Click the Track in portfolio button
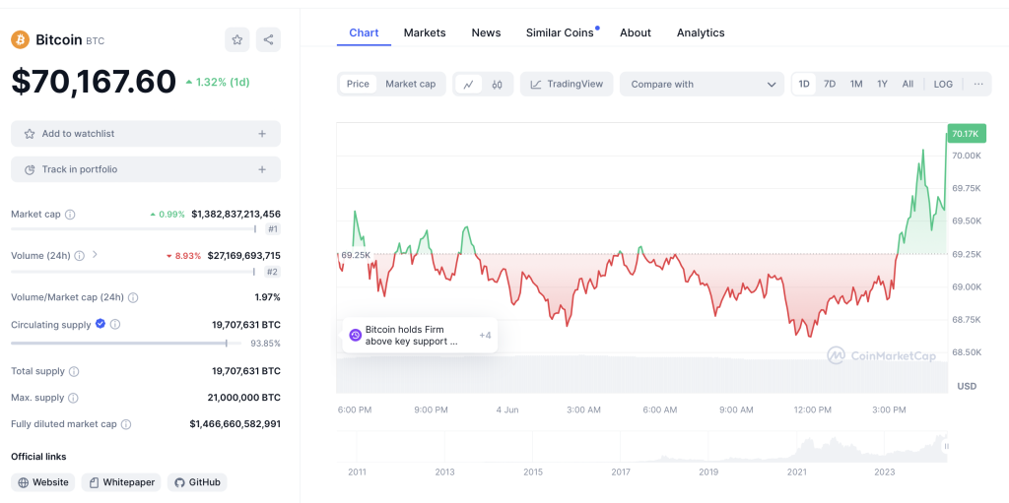The width and height of the screenshot is (1009, 503). 146,170
